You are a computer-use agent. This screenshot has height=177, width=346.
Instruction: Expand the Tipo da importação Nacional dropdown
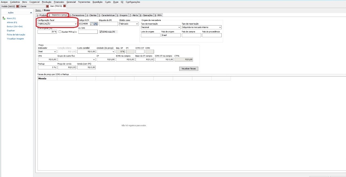pyautogui.click(x=179, y=27)
